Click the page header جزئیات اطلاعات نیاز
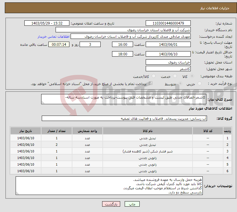Screen dimensions: 237x212 tap(215, 8)
